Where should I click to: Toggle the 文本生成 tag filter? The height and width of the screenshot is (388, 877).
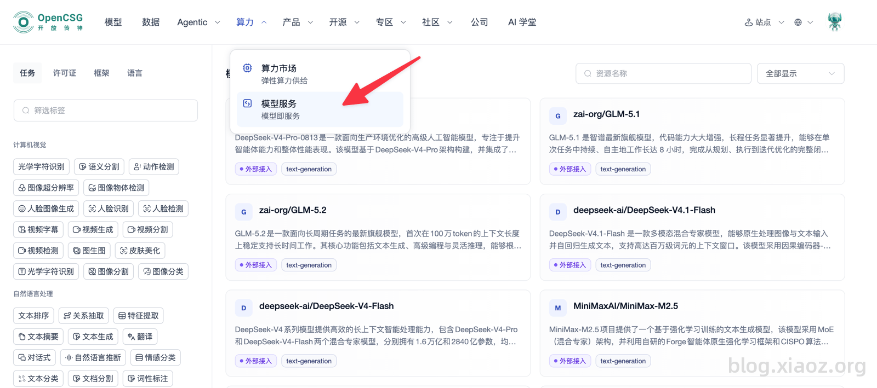click(93, 337)
